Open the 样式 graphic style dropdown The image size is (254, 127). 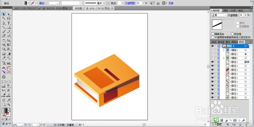[123, 3]
